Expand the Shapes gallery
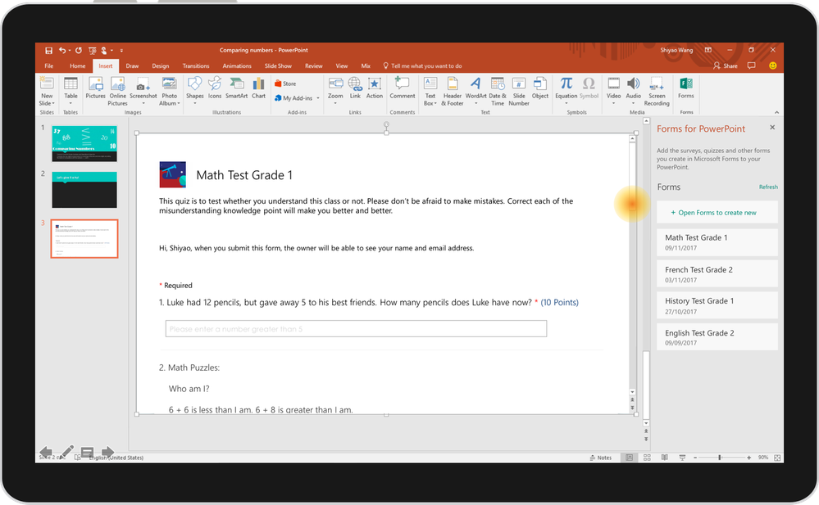This screenshot has height=505, width=819. pos(195,103)
